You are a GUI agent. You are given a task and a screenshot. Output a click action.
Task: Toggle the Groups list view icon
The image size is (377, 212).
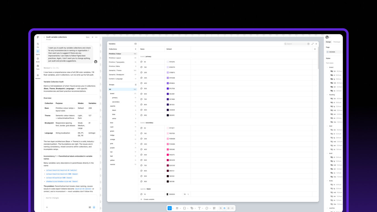[x=136, y=84]
